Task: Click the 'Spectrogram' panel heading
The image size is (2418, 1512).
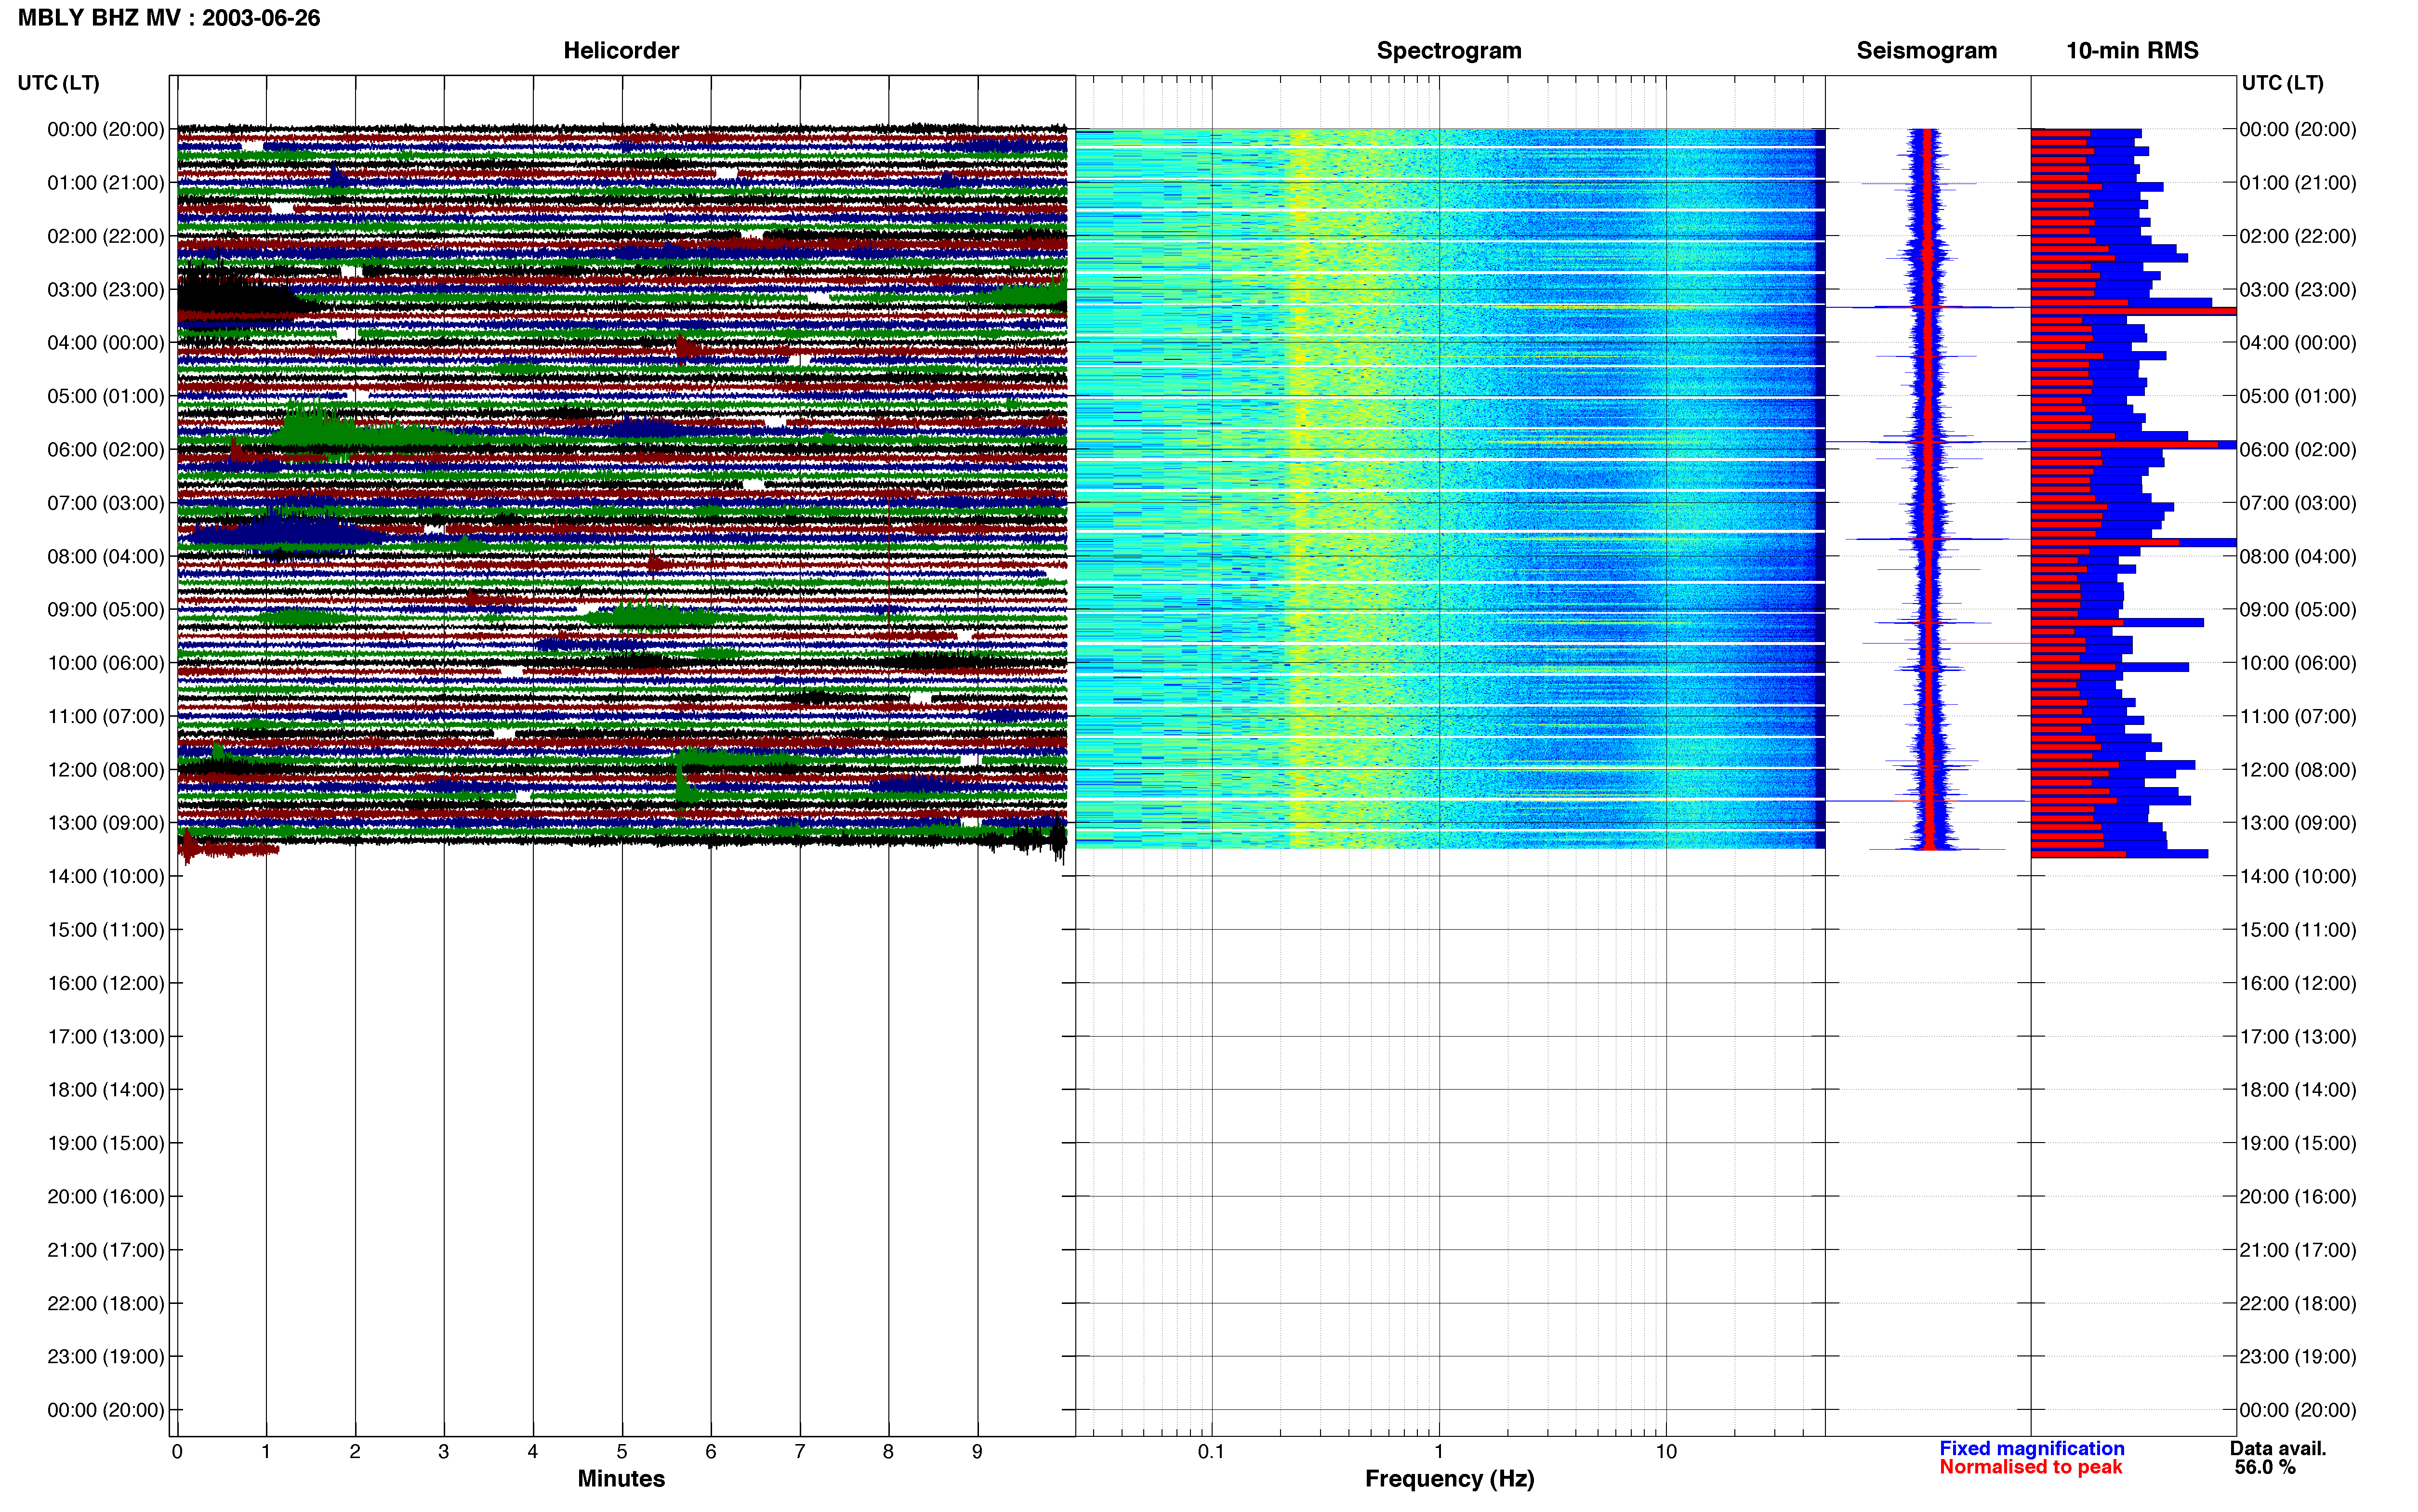Action: click(1449, 51)
